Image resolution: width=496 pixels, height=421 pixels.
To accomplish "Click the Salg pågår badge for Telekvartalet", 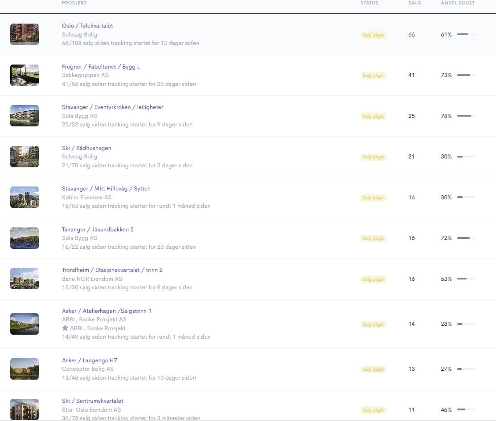I will [x=373, y=35].
